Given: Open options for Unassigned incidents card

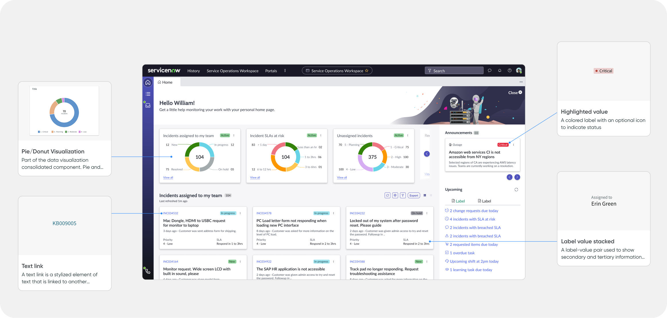Looking at the screenshot, I should click(x=408, y=136).
